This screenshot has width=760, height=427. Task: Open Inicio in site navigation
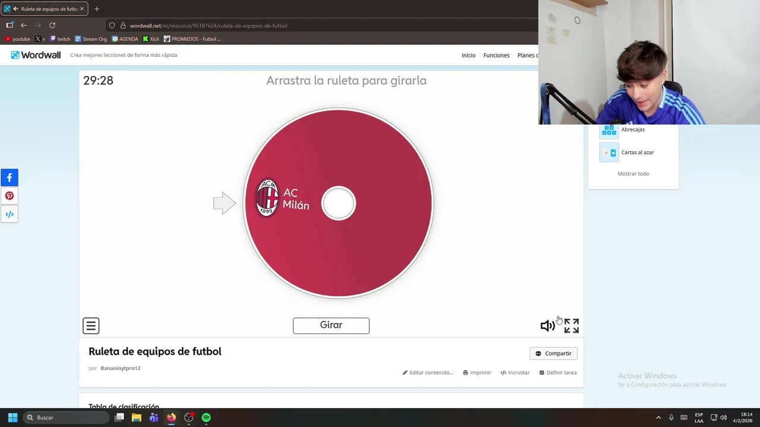(468, 55)
